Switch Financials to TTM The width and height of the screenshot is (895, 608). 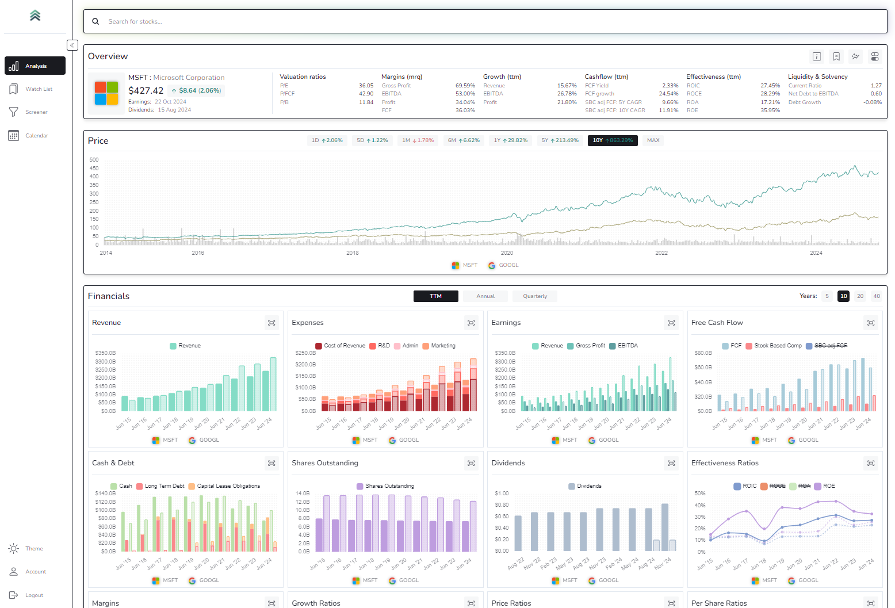tap(436, 296)
